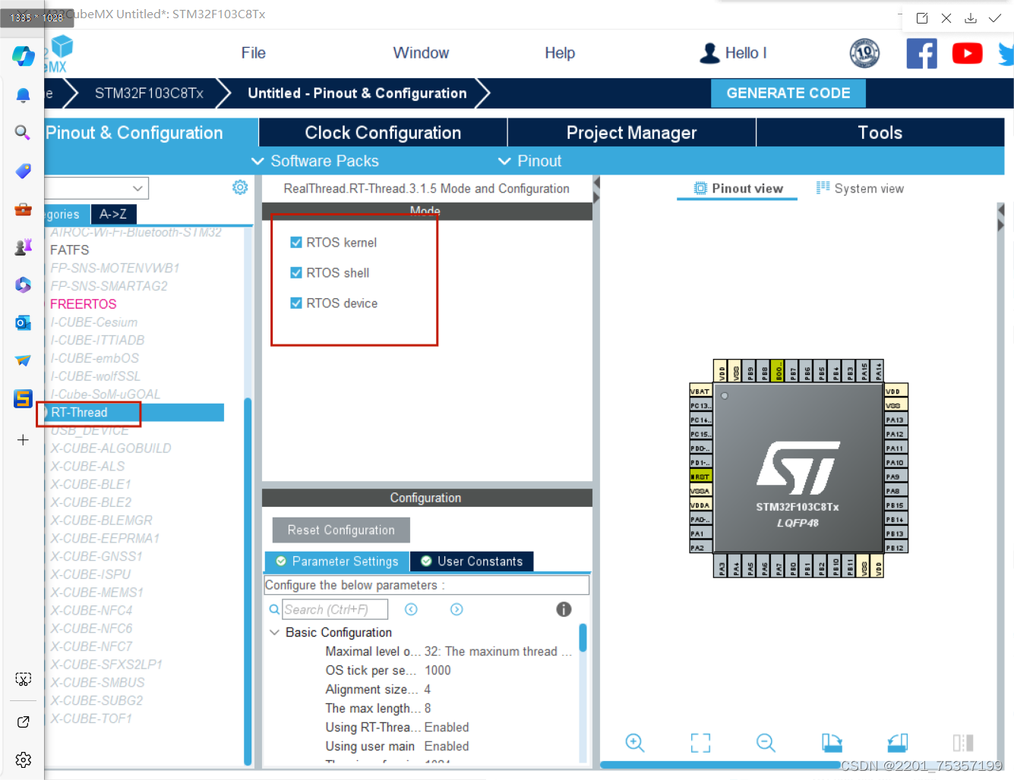Rotate the chip clockwise
The image size is (1014, 780).
tap(832, 743)
